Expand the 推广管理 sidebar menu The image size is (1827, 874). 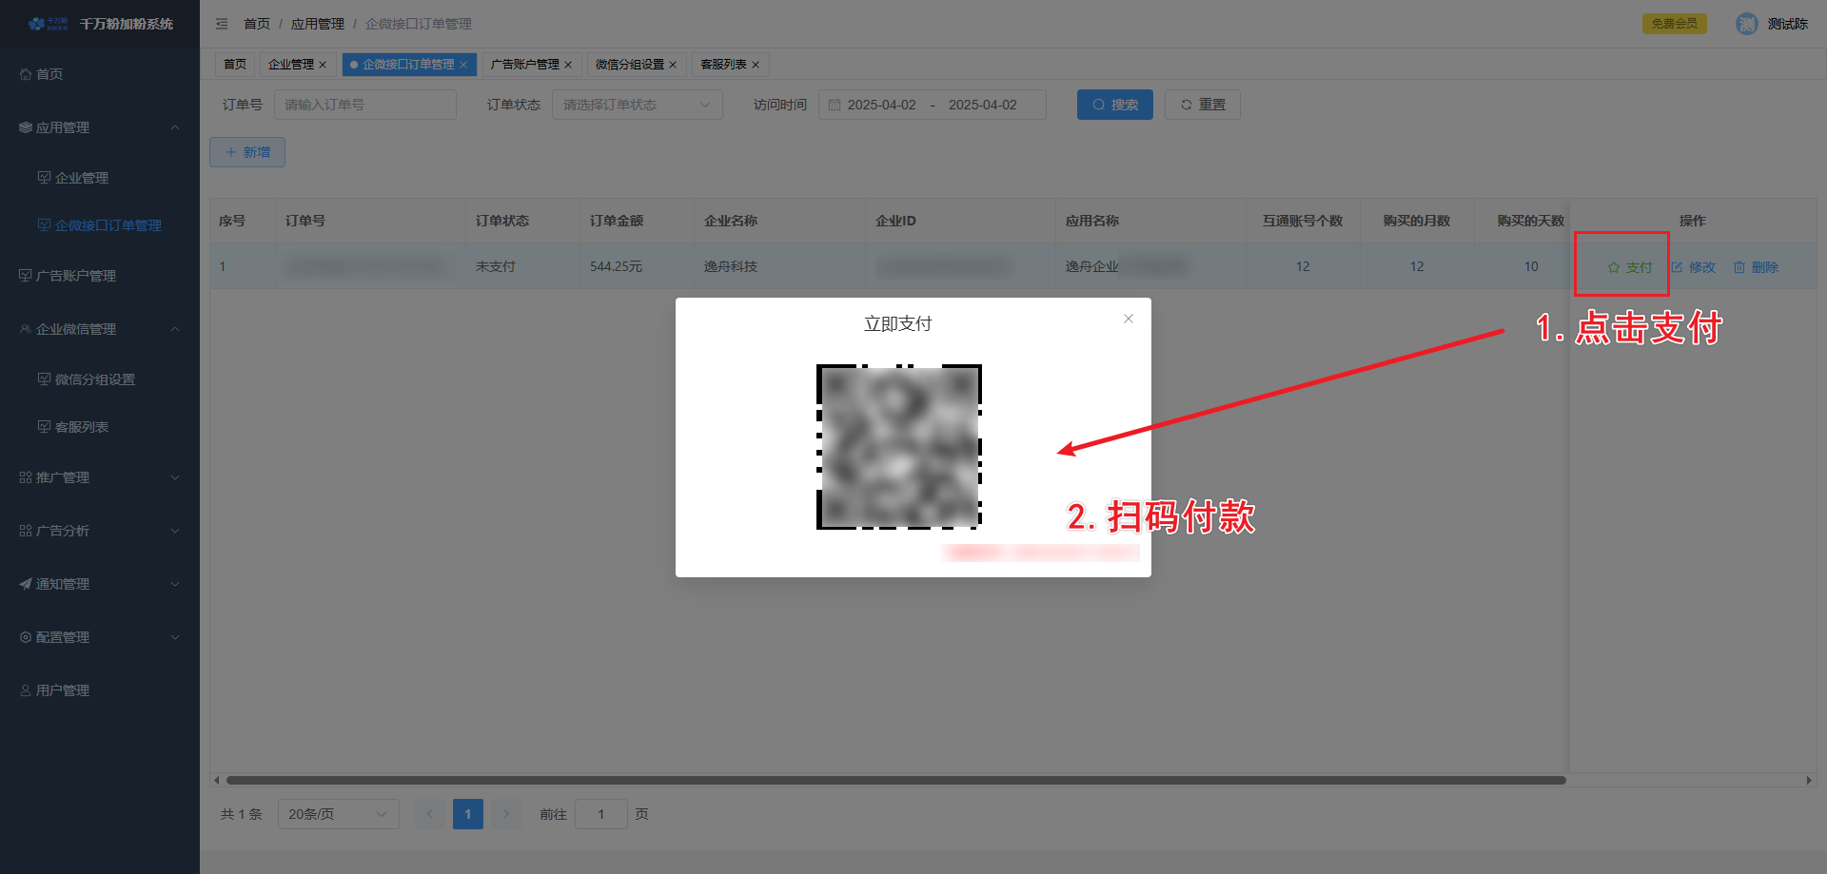coord(100,477)
